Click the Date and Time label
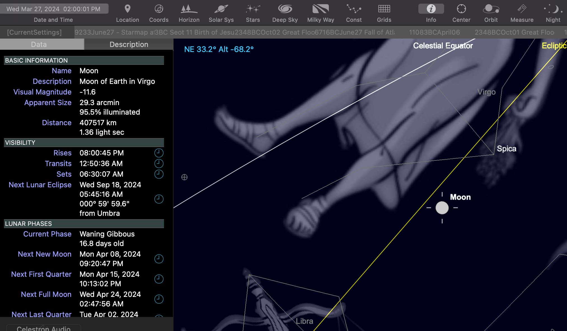Screen dimensions: 567x331 (53, 20)
